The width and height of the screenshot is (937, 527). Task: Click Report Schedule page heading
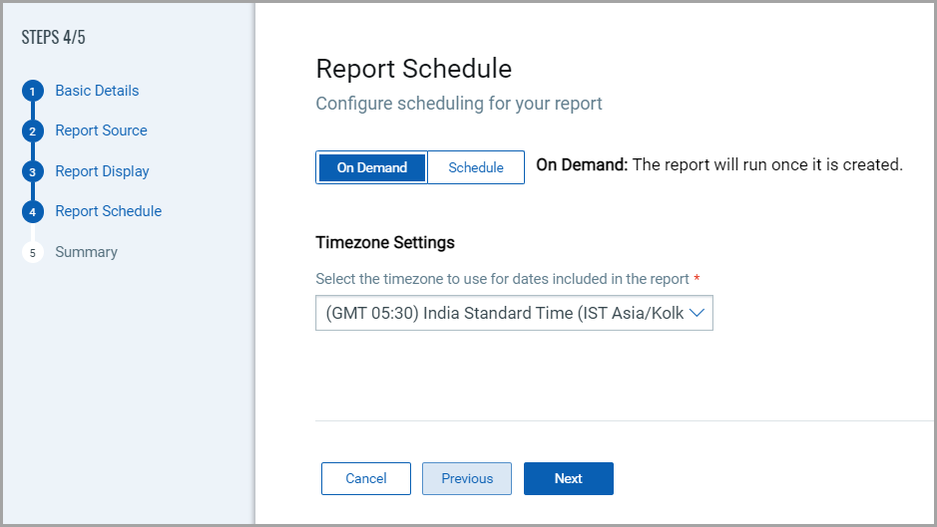pyautogui.click(x=413, y=69)
